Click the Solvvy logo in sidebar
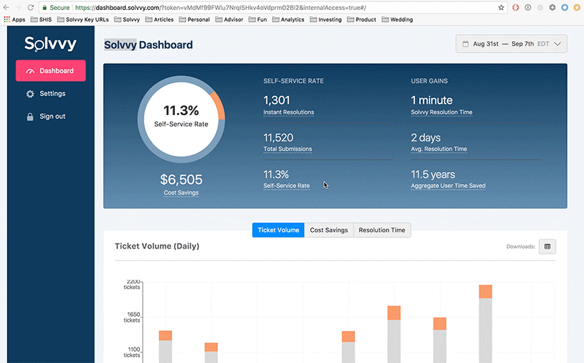584x363 pixels. coord(50,44)
